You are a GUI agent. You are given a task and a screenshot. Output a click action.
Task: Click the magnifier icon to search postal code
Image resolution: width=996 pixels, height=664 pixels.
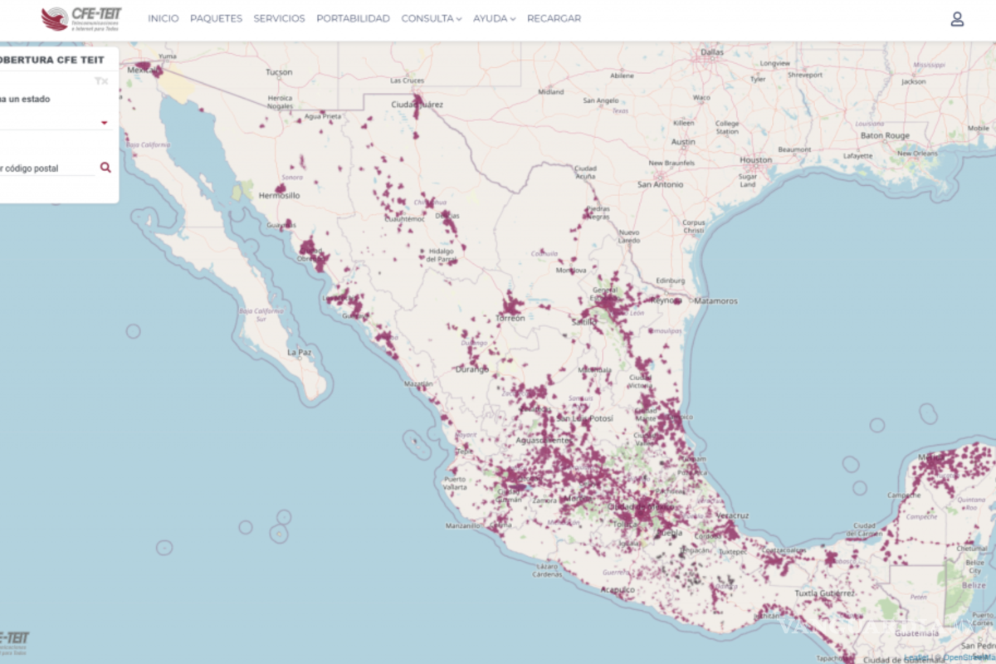tap(105, 167)
